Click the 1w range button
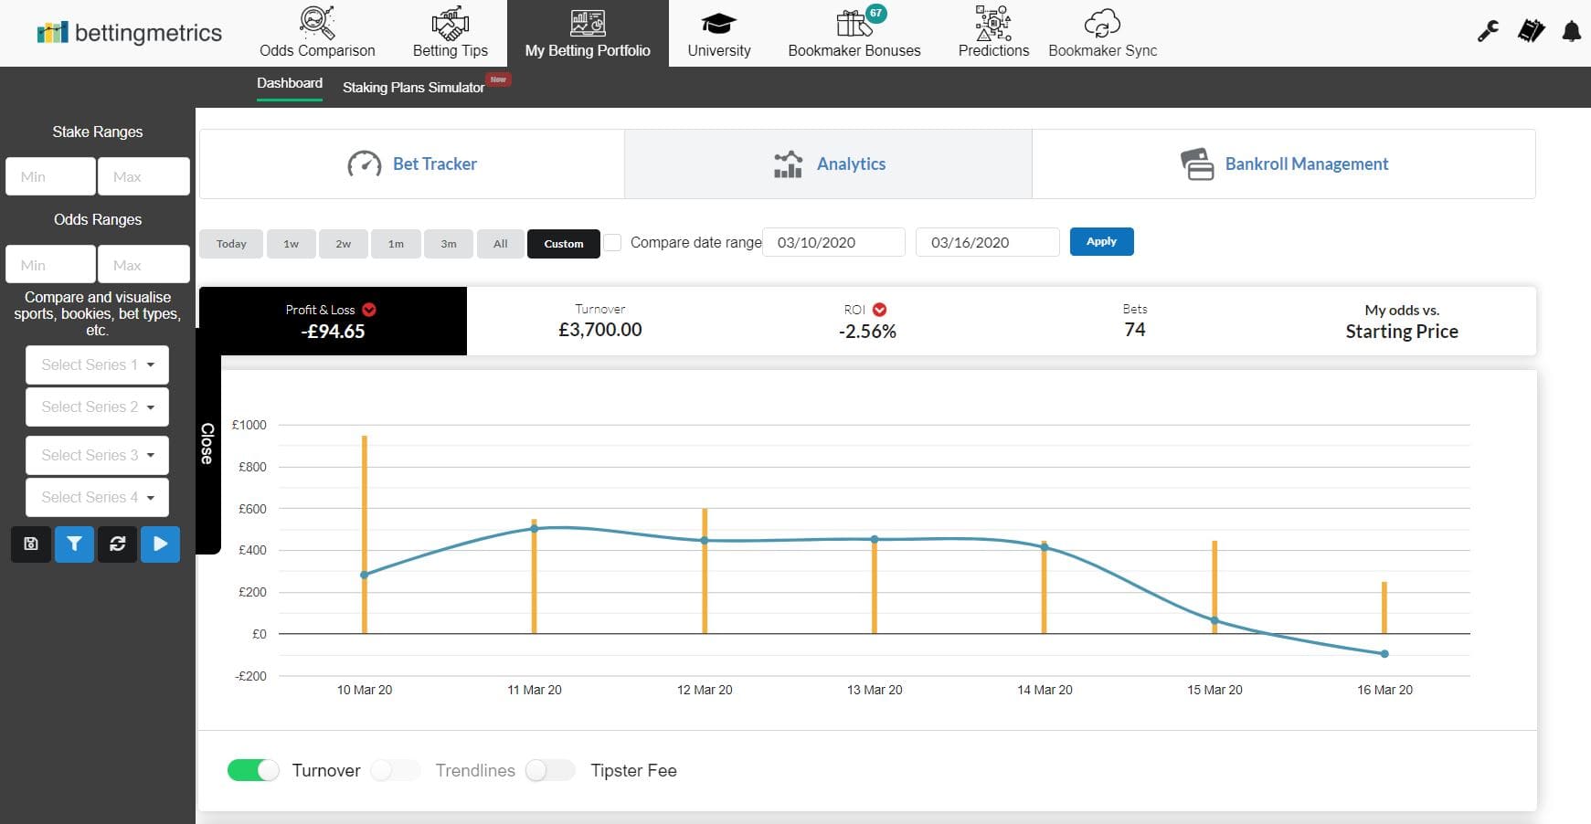Image resolution: width=1591 pixels, height=824 pixels. click(x=291, y=244)
